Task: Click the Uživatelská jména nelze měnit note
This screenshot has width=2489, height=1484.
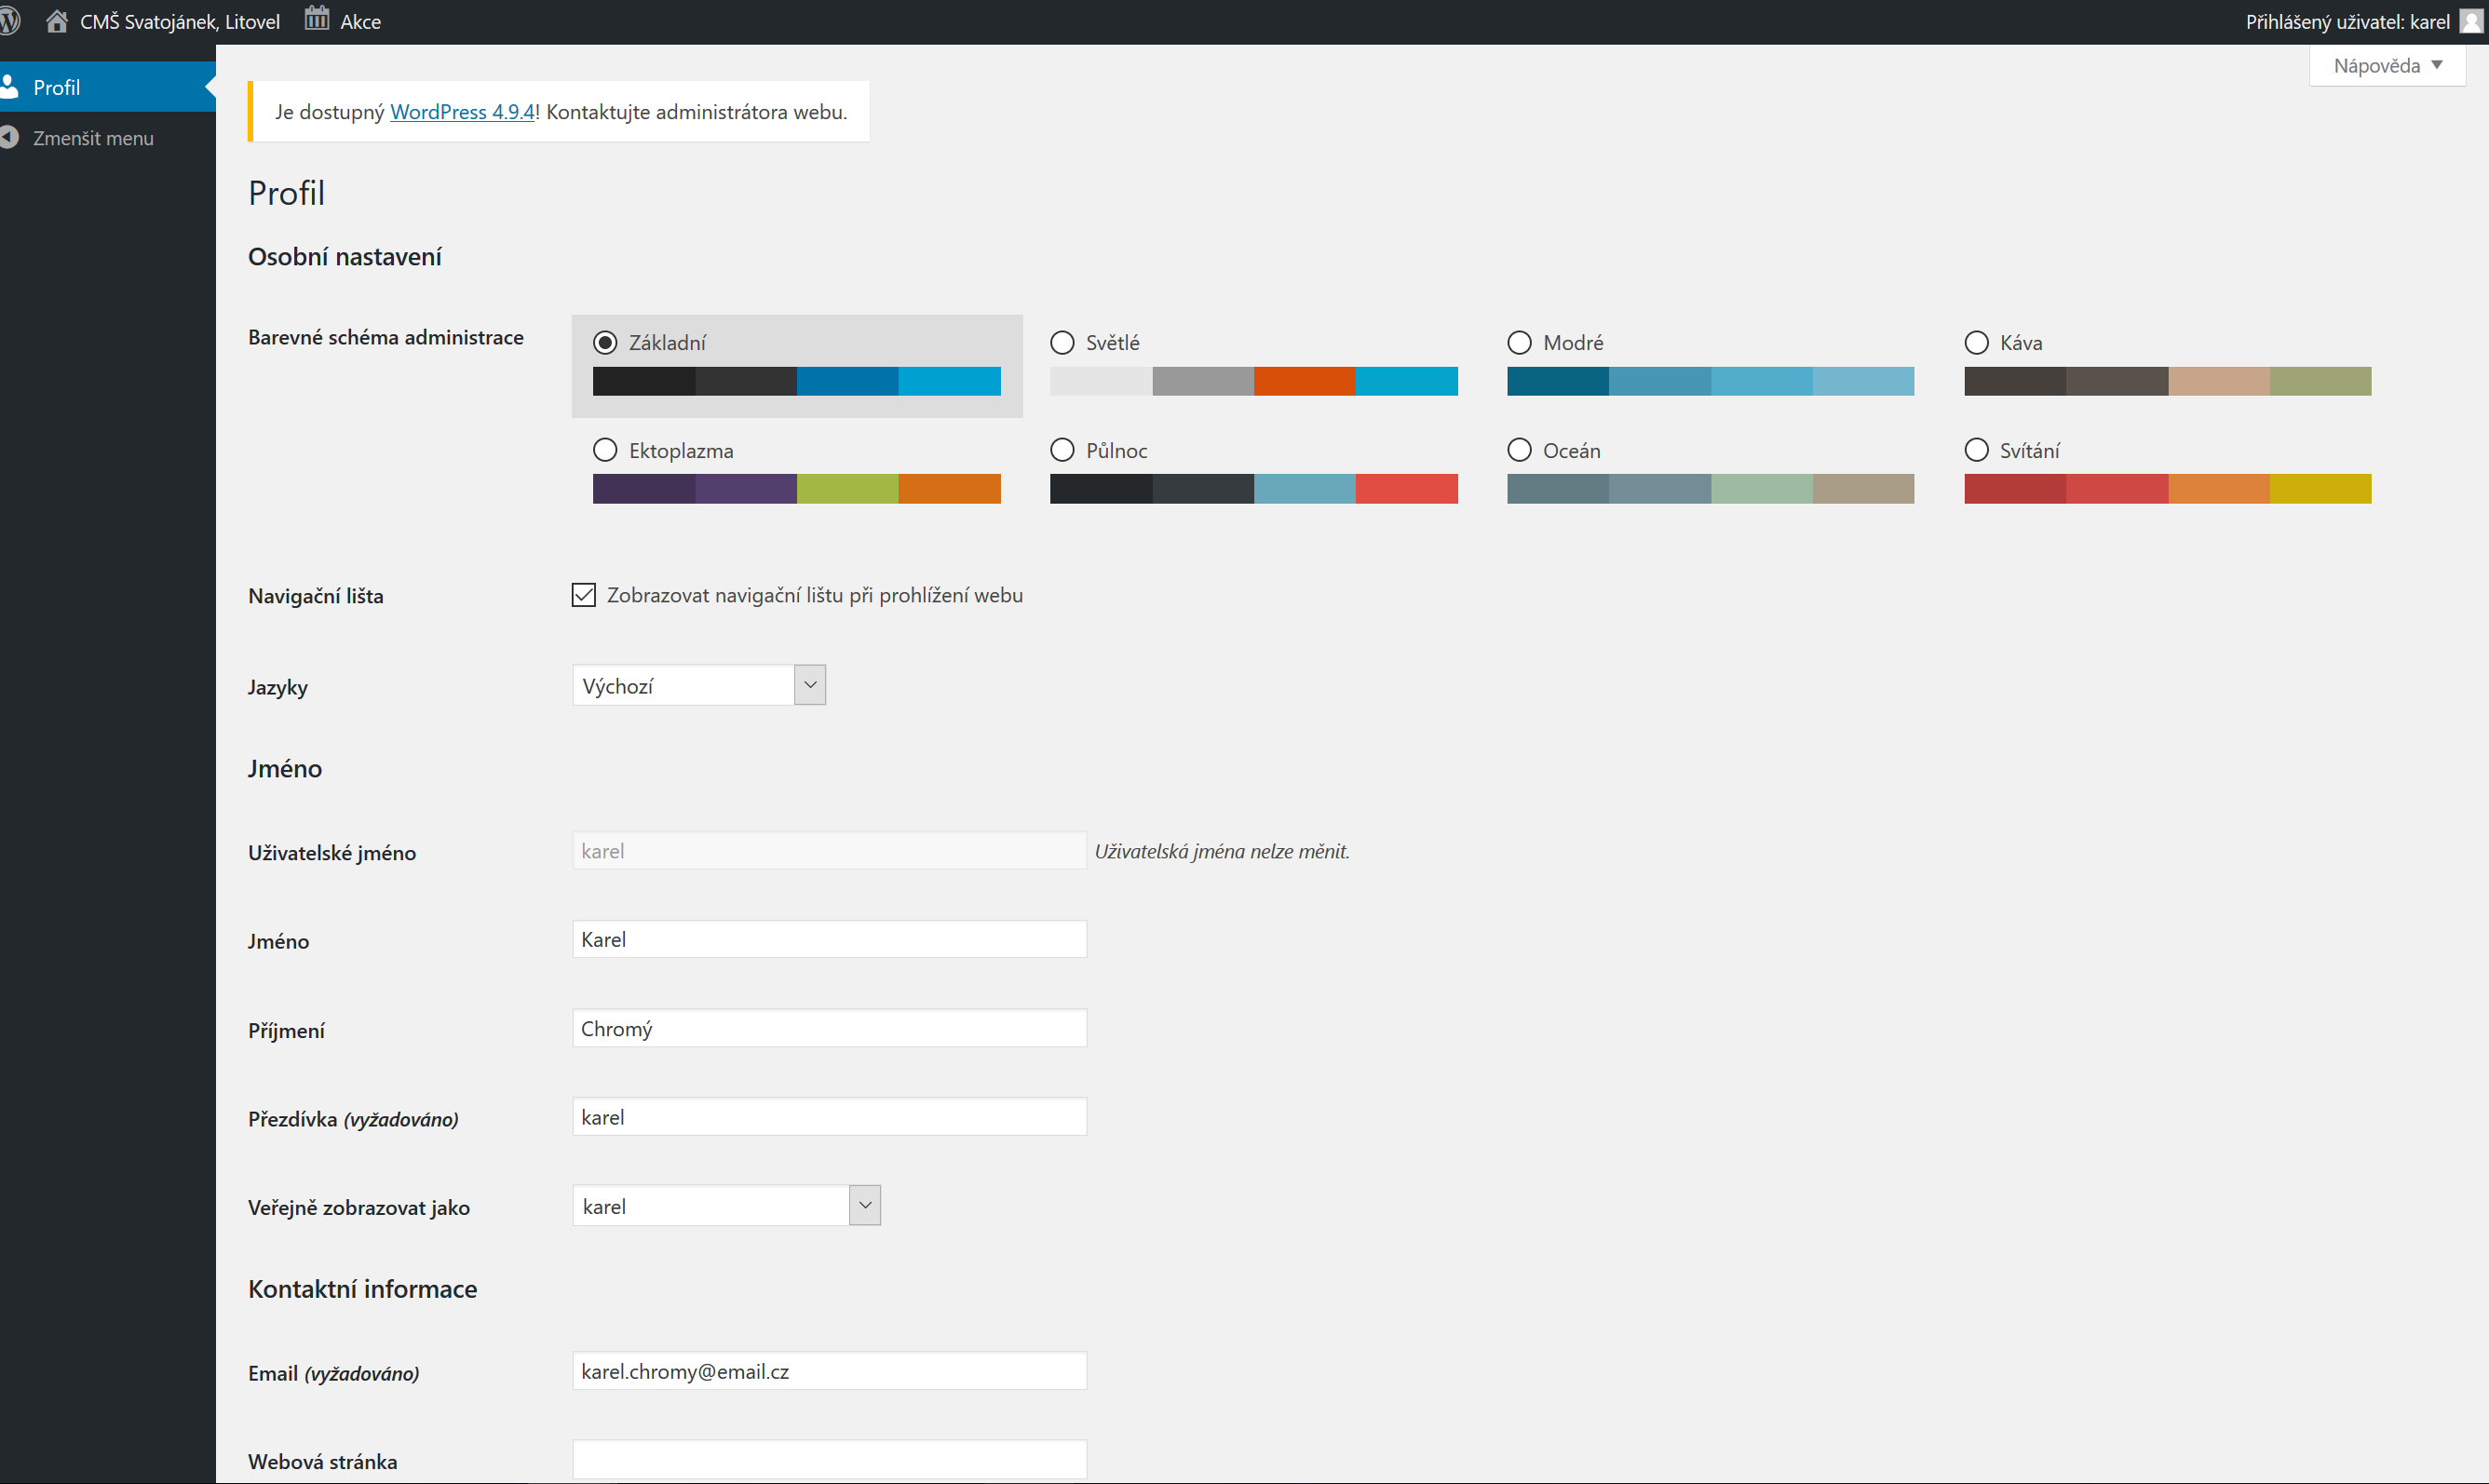Action: click(x=1222, y=851)
